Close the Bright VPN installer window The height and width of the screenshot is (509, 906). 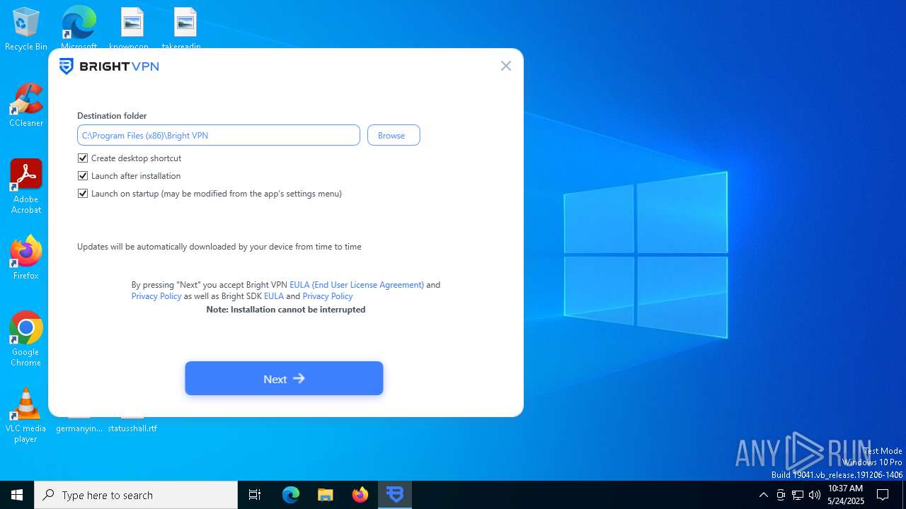coord(505,66)
